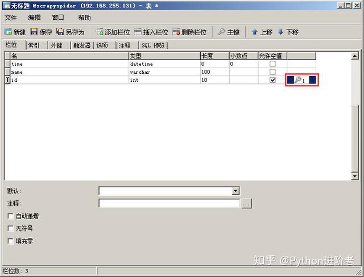The width and height of the screenshot is (364, 277).
Task: Toggle allow null for time field
Action: (x=272, y=64)
